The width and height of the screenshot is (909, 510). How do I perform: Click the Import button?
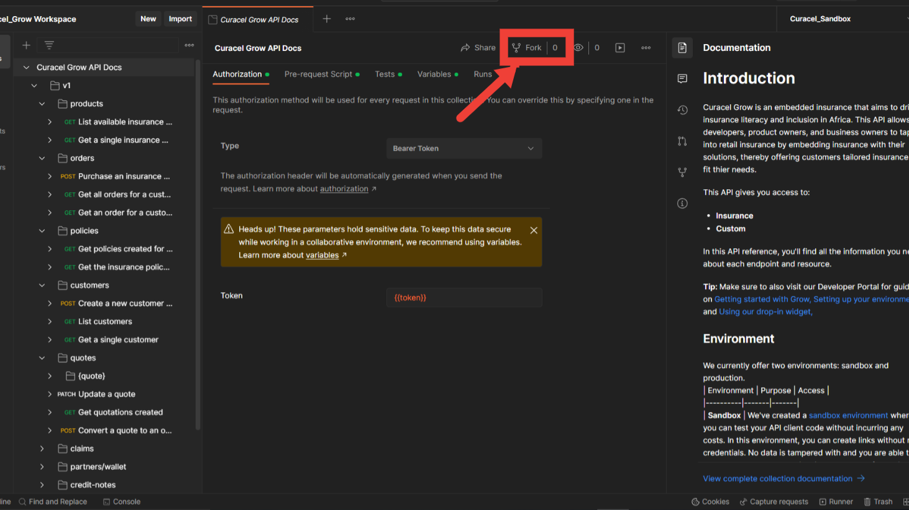(180, 19)
